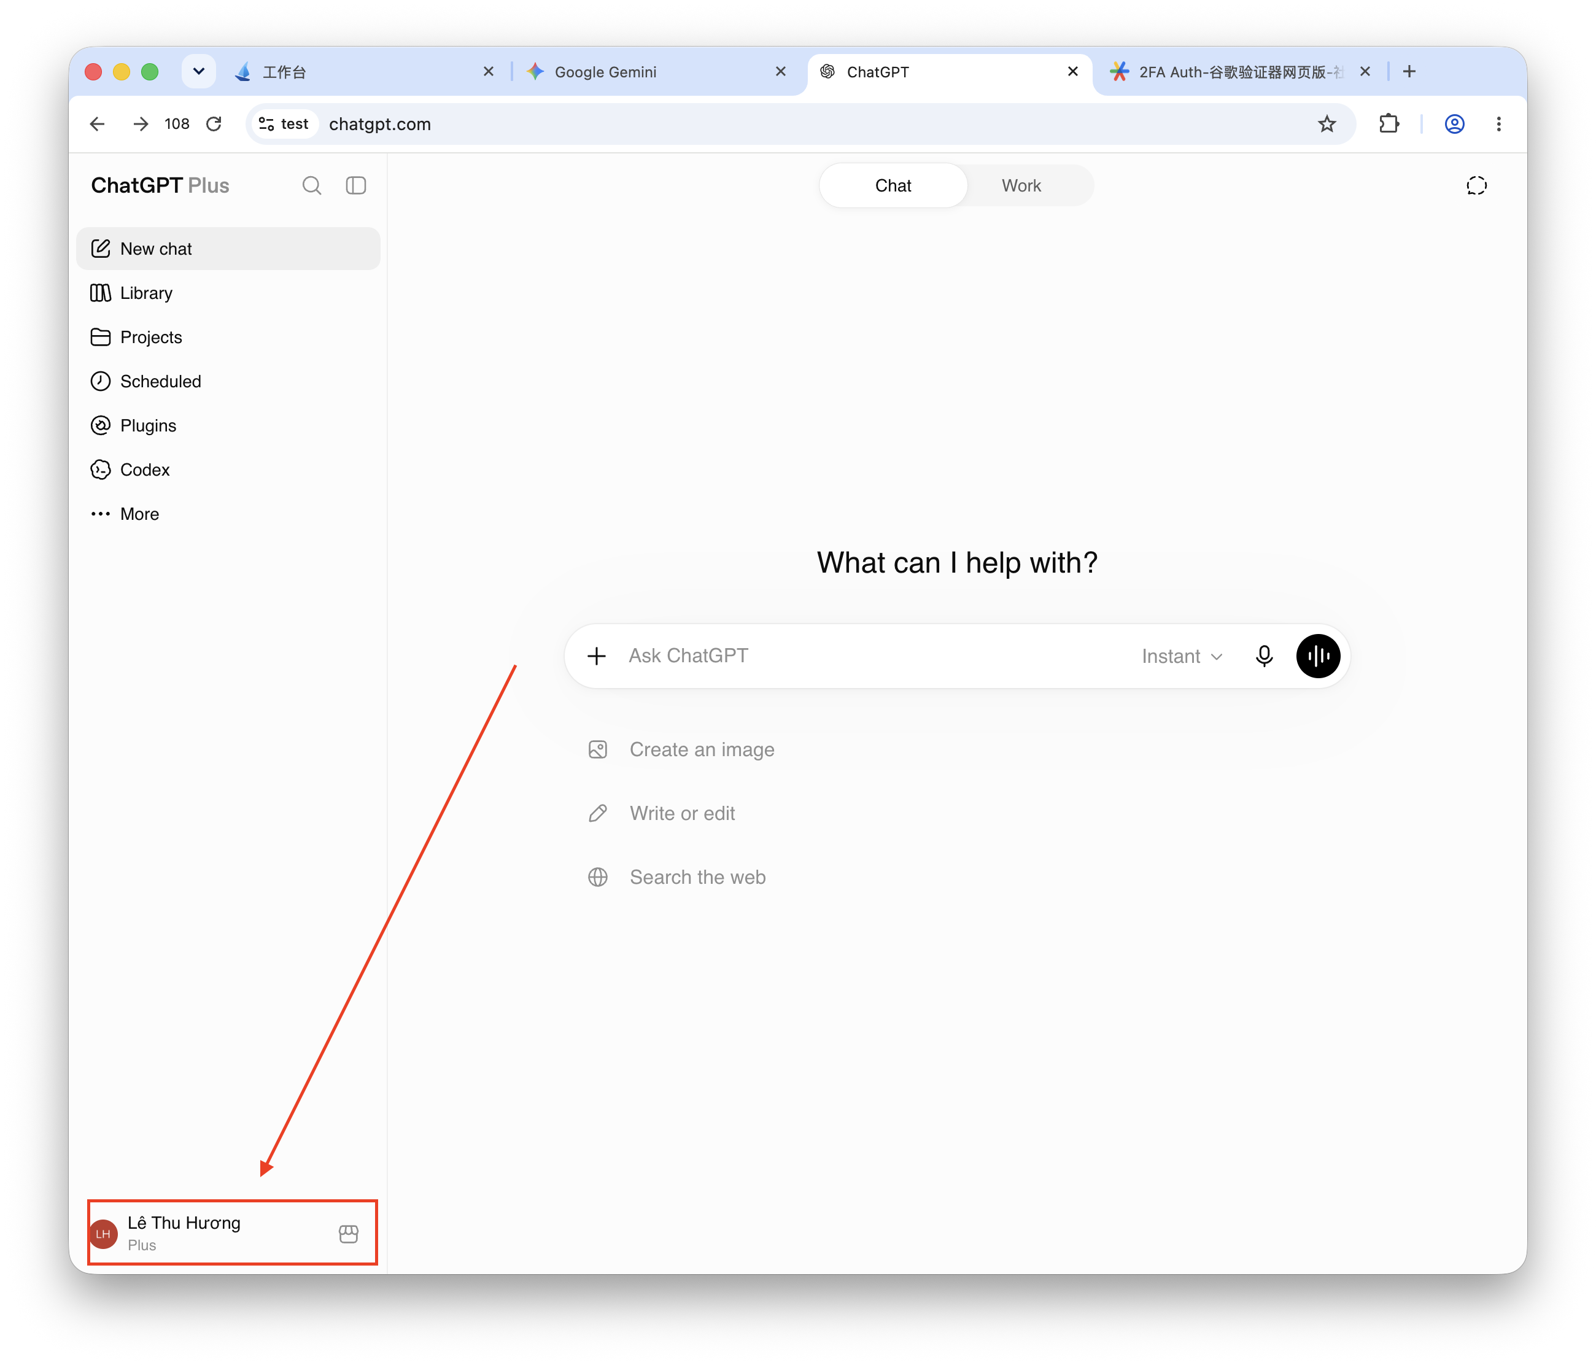Click the Codex sidebar icon
The height and width of the screenshot is (1365, 1596).
(x=100, y=470)
